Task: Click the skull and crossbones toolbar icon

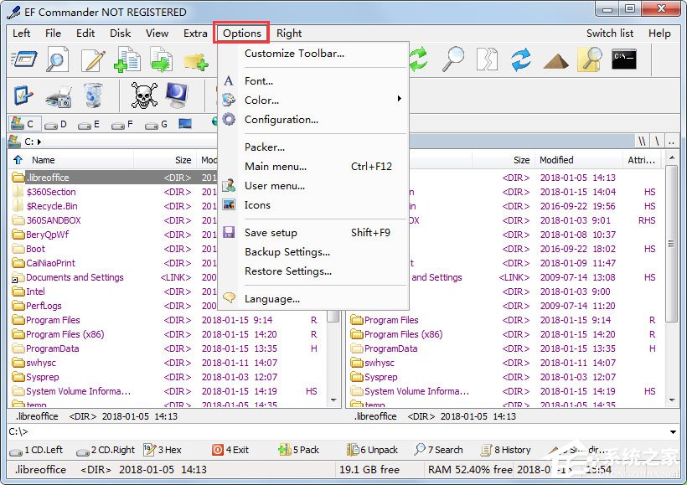Action: (x=144, y=95)
